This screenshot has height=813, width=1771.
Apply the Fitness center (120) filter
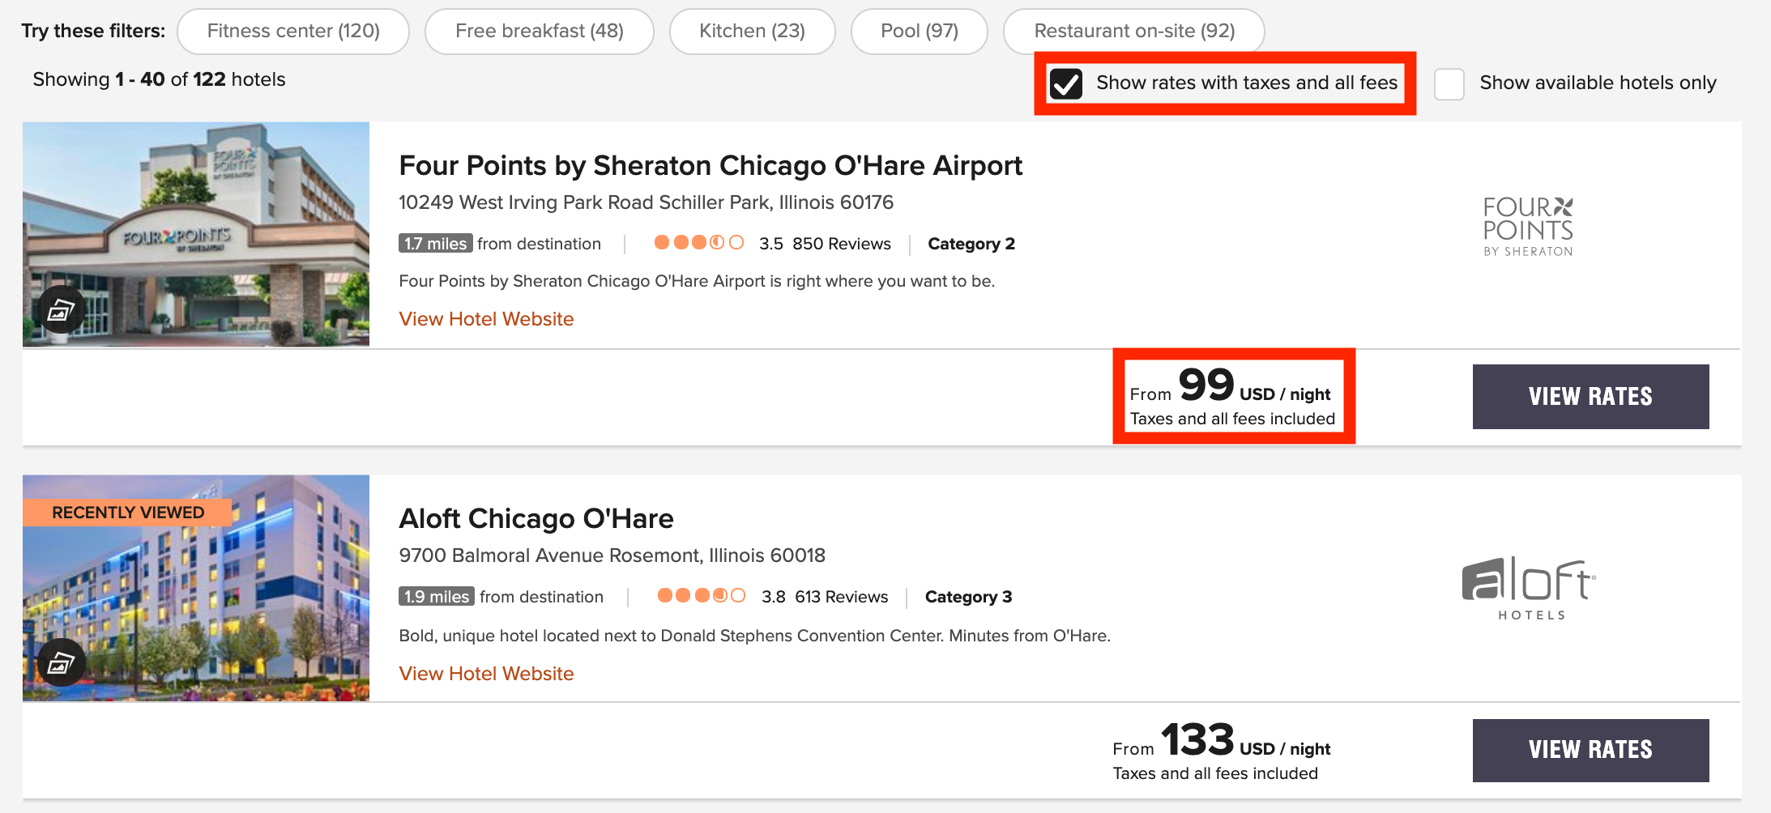coord(293,32)
